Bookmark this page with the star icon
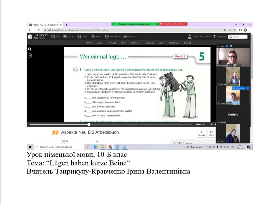 coord(235,30)
